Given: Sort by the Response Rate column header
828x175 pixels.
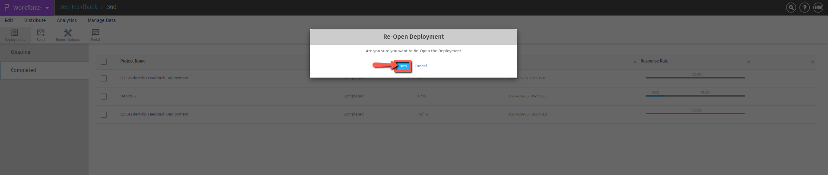Looking at the screenshot, I should pos(654,61).
